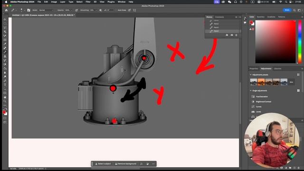304x171 pixels.
Task: Select the Eraser tool
Action: [x=5, y=65]
